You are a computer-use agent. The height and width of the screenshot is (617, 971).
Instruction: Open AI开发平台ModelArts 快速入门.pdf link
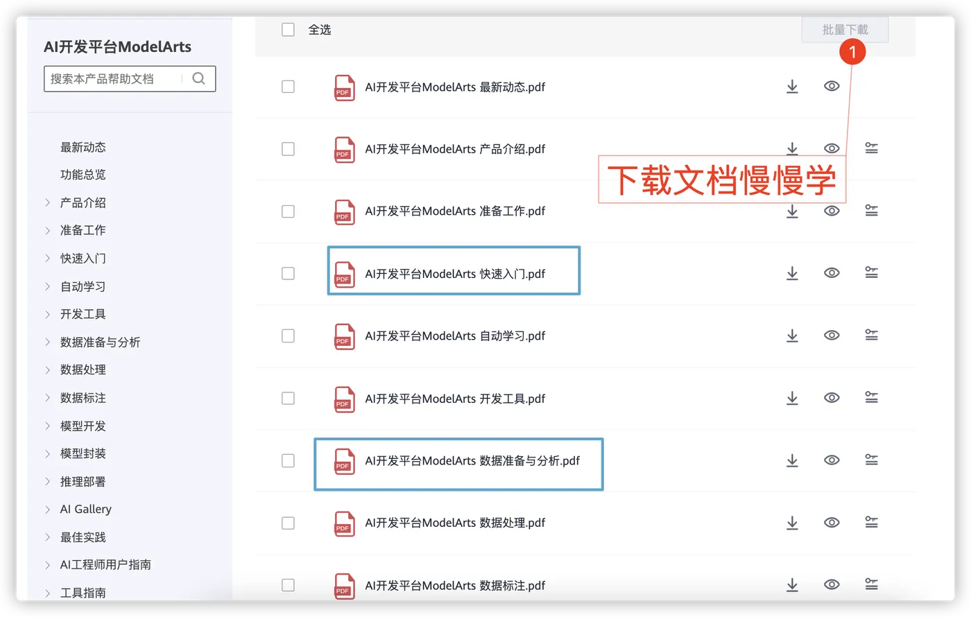455,274
